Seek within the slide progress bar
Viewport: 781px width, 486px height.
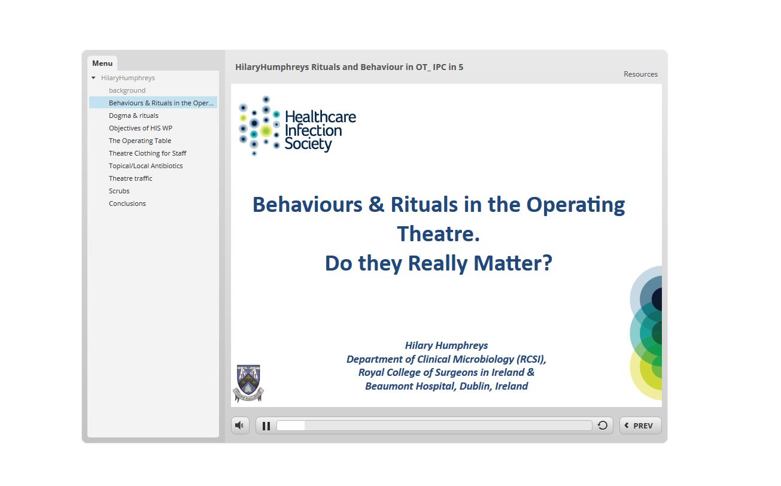(434, 426)
